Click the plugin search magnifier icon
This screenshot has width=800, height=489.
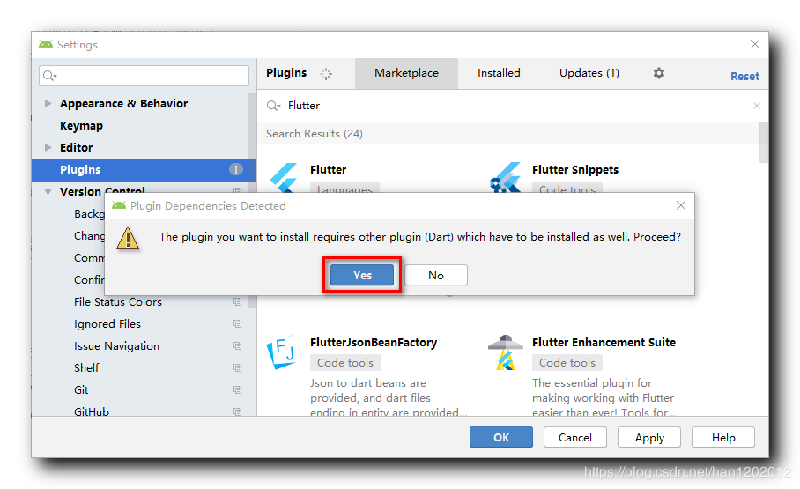click(273, 106)
